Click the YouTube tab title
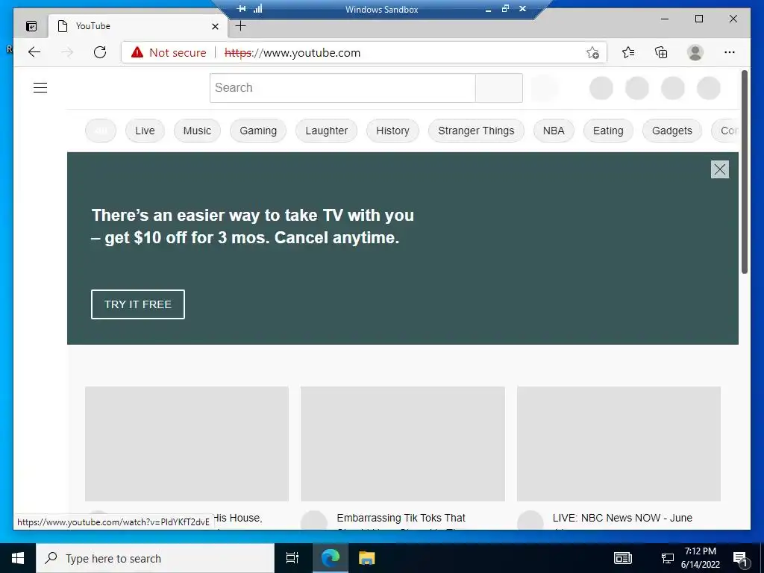 [93, 26]
